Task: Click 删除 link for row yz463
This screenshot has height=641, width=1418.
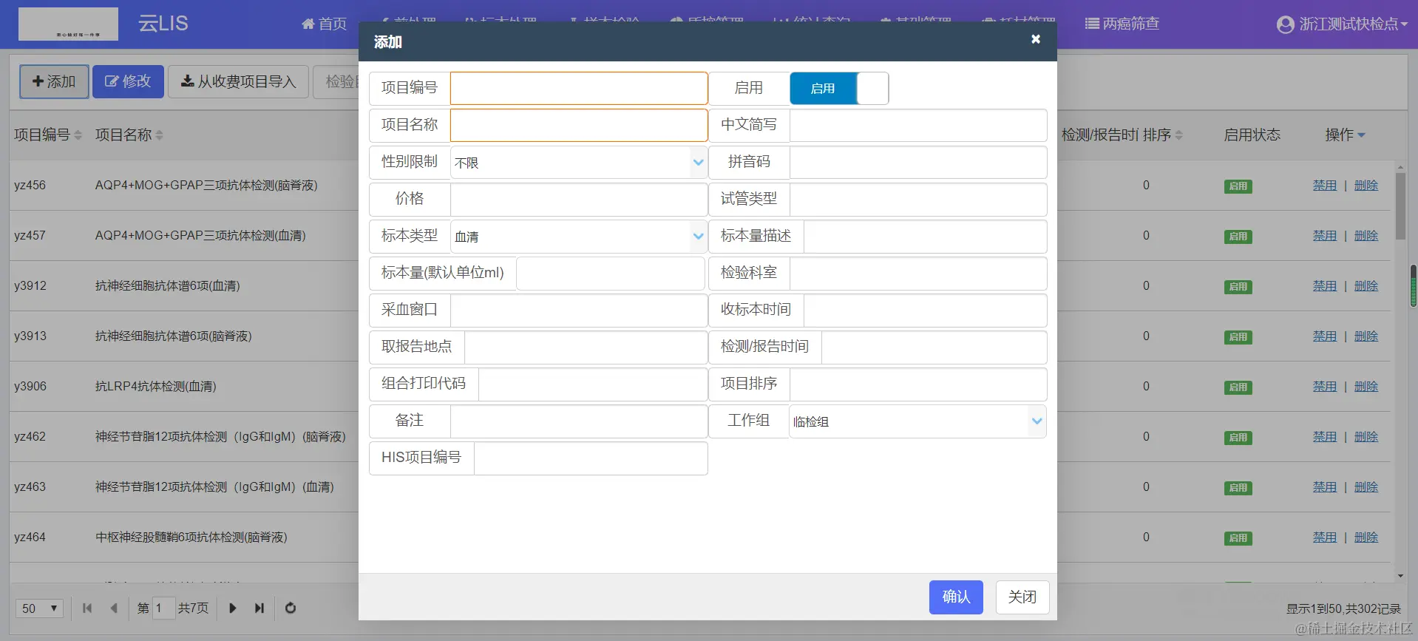Action: click(1366, 487)
